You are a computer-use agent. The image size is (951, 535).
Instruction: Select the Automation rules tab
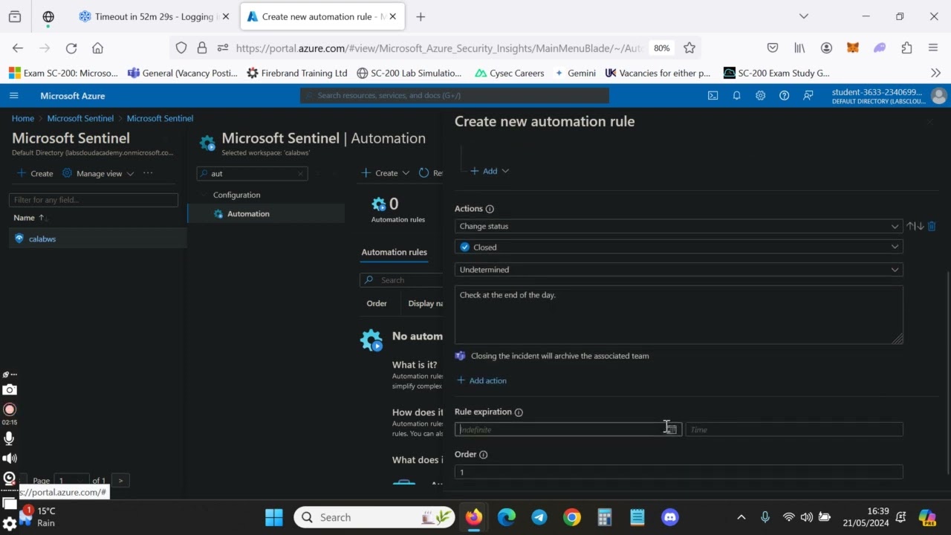click(x=394, y=252)
